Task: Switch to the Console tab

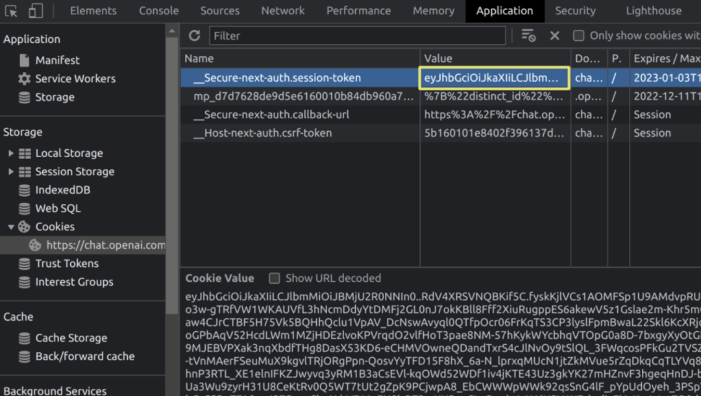Action: coord(158,10)
